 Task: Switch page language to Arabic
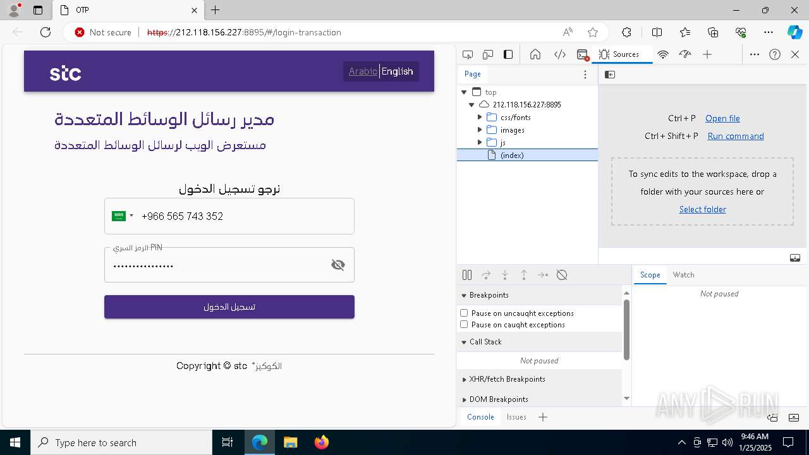click(363, 71)
